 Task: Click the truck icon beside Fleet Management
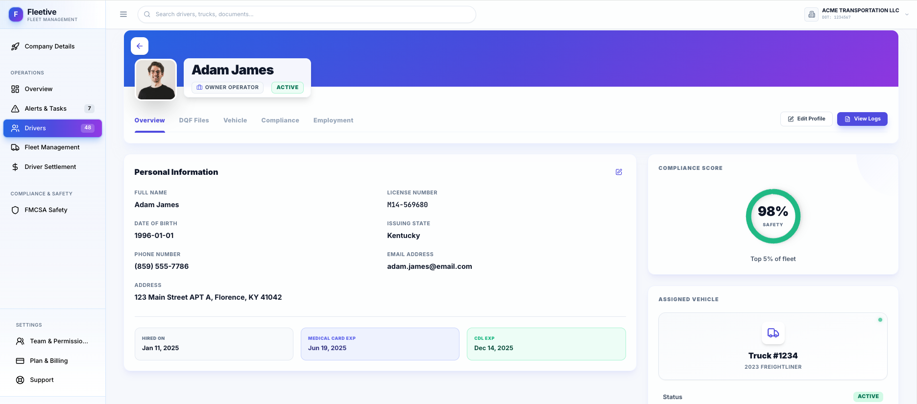pos(15,147)
